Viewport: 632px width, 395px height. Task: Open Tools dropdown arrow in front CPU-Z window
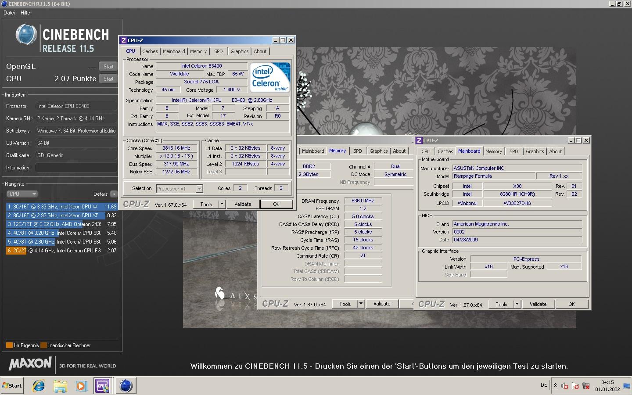coord(222,204)
